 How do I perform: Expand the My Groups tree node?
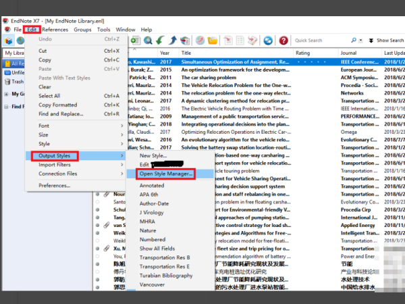(x=6, y=94)
